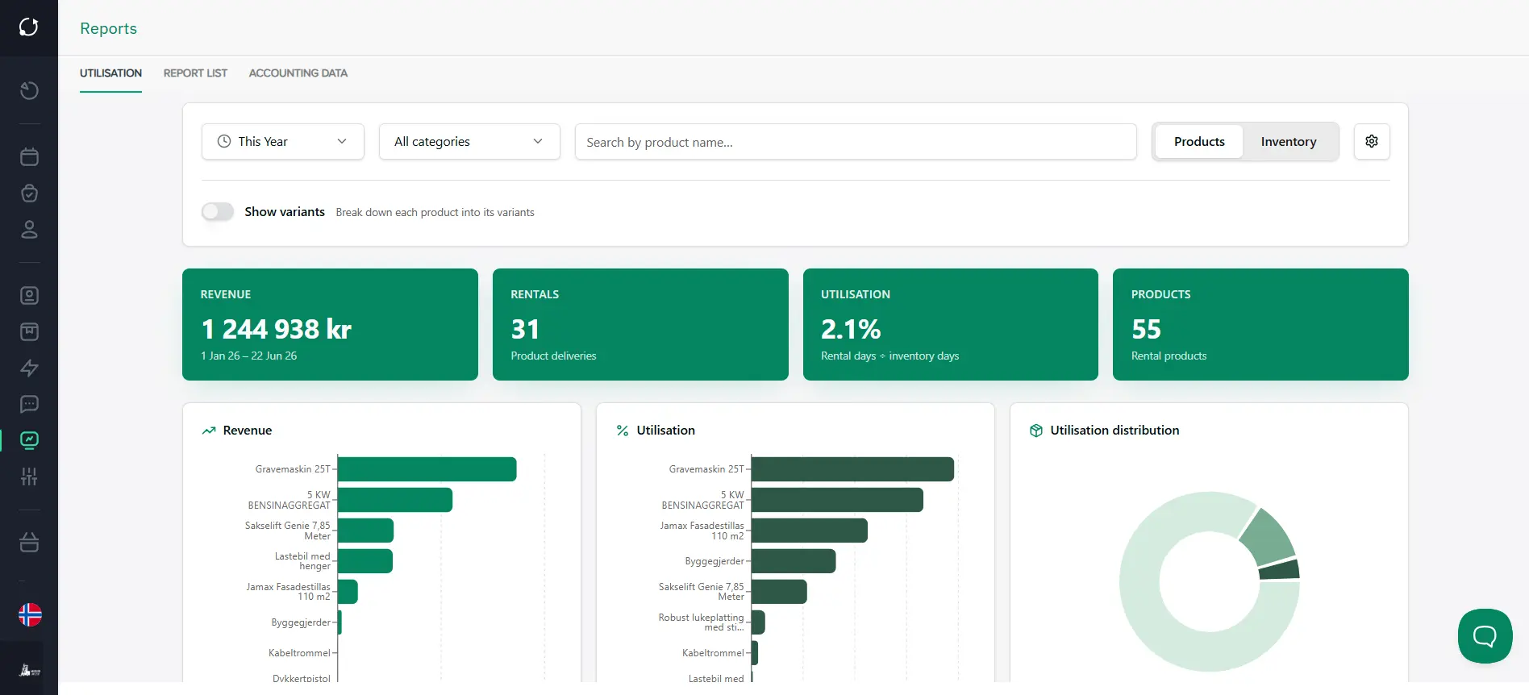Click the Search by product name field
Viewport: 1529px width, 695px height.
pos(856,142)
